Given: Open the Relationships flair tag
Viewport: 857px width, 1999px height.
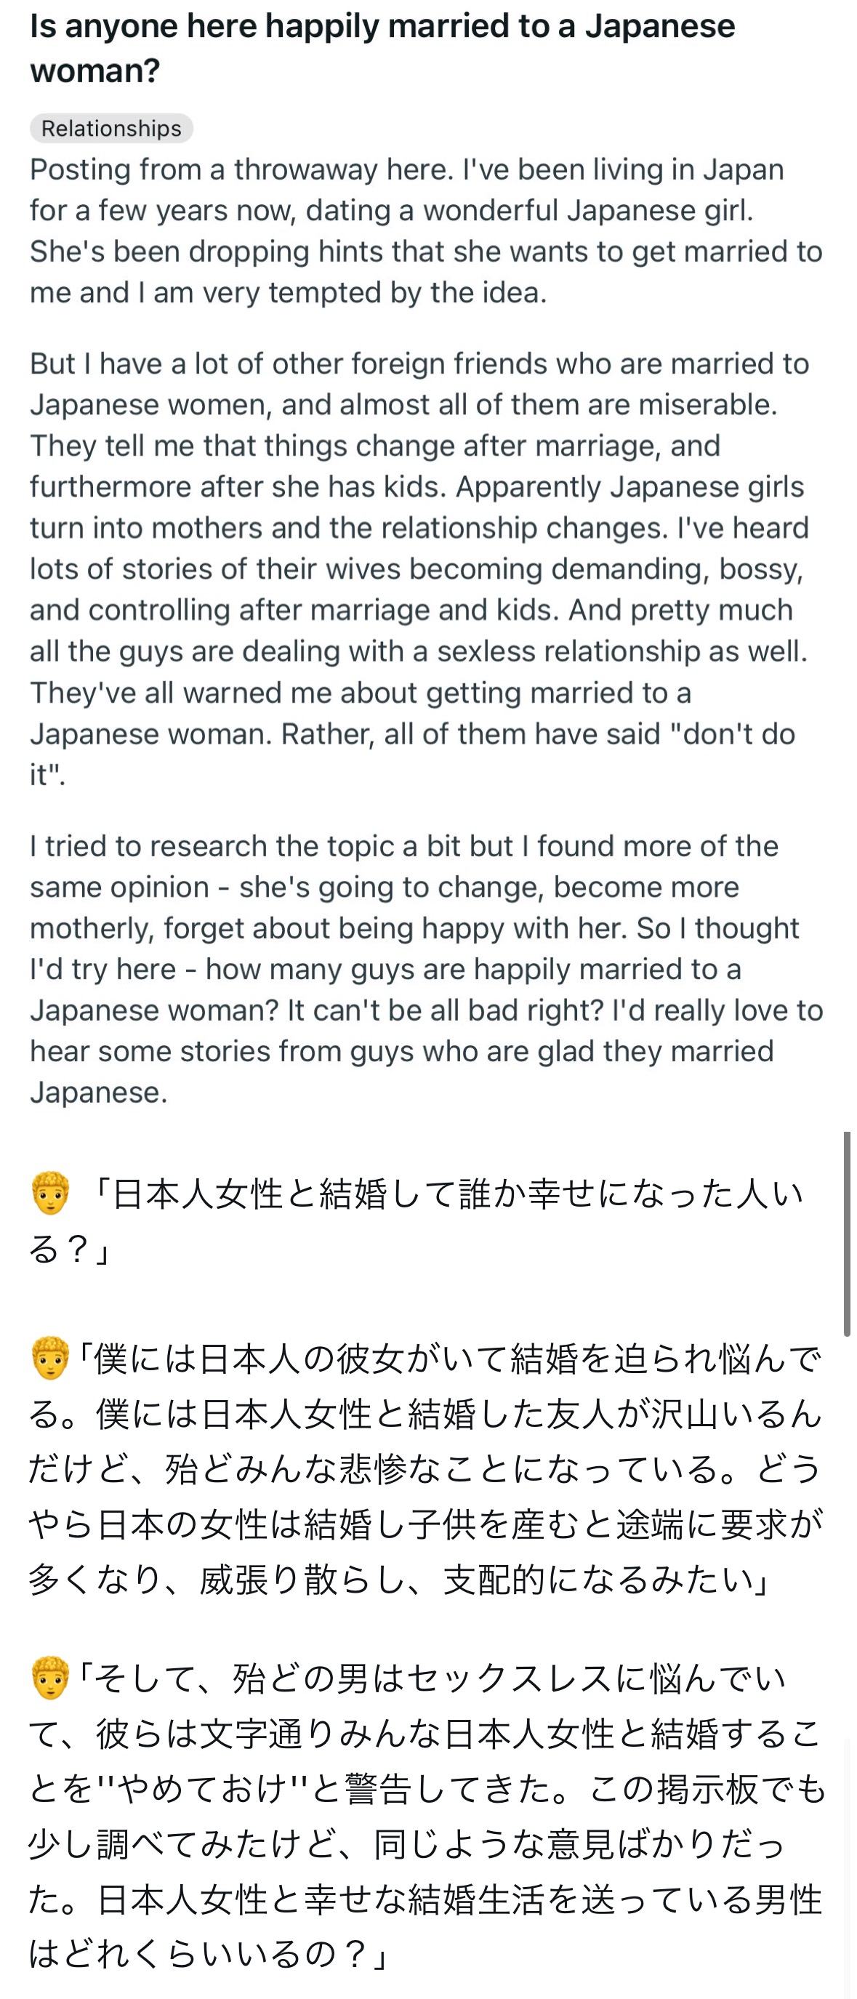Looking at the screenshot, I should click(111, 128).
